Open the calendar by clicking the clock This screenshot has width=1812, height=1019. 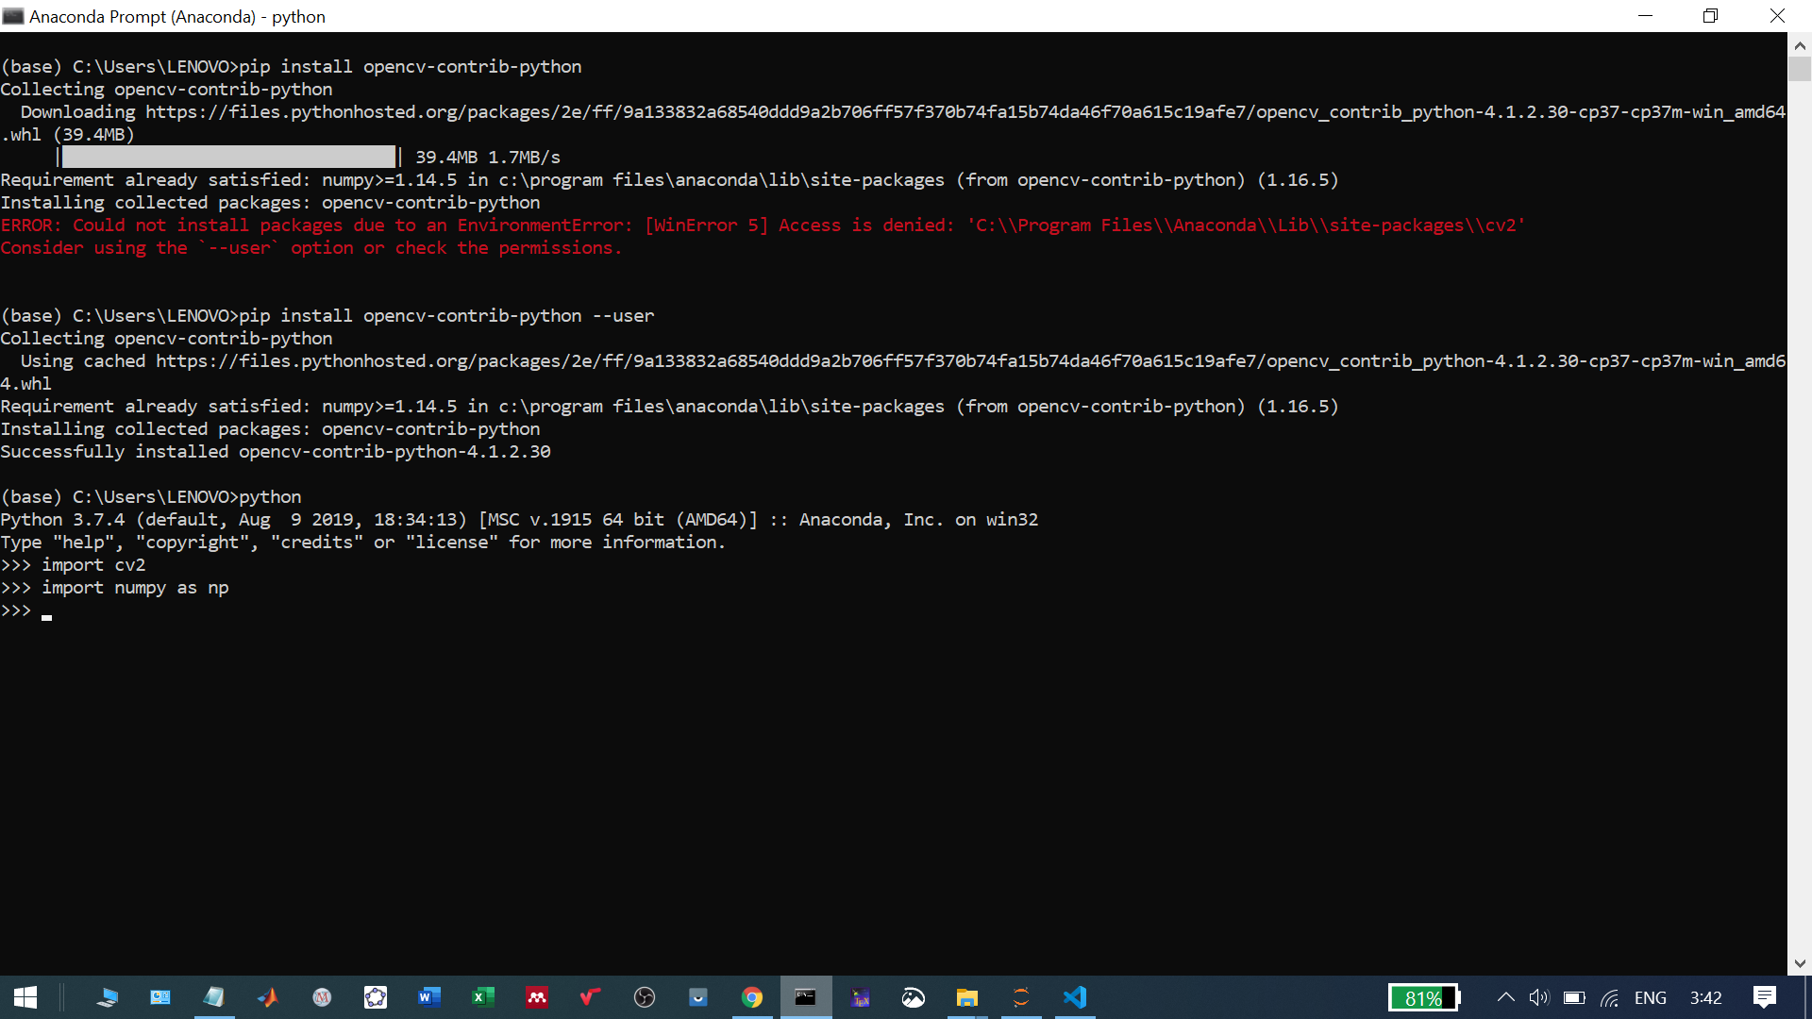click(1706, 997)
